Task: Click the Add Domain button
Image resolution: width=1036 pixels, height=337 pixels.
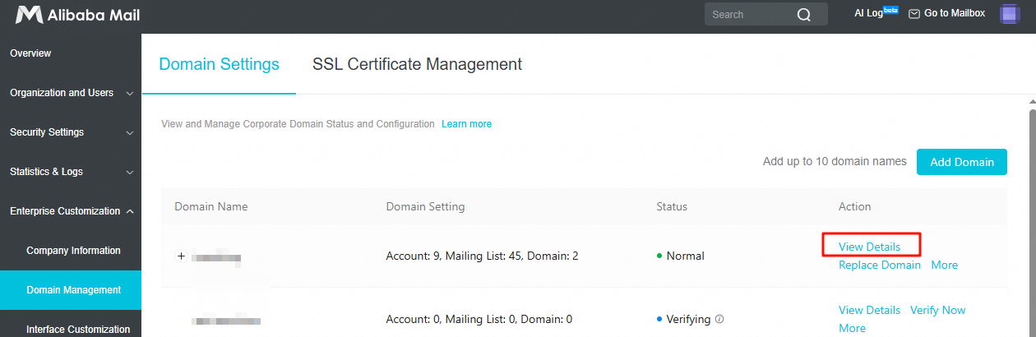Action: pyautogui.click(x=961, y=162)
